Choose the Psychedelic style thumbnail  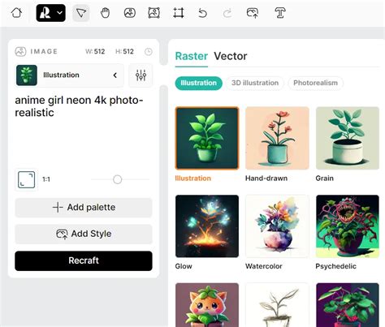348,226
